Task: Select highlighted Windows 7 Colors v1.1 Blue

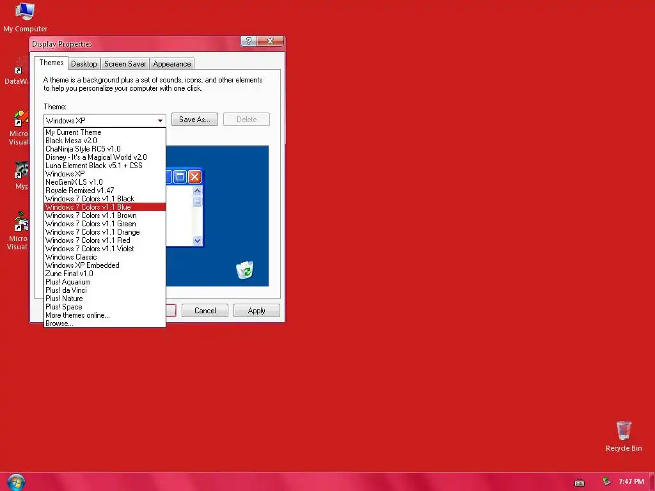Action: click(x=105, y=207)
